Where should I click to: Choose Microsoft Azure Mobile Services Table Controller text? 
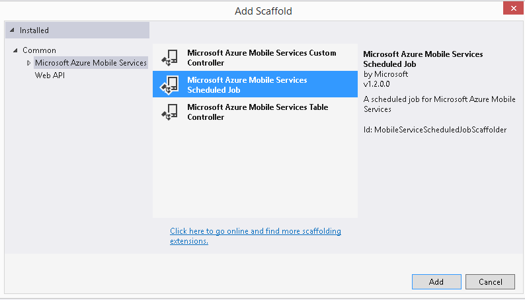pyautogui.click(x=257, y=112)
